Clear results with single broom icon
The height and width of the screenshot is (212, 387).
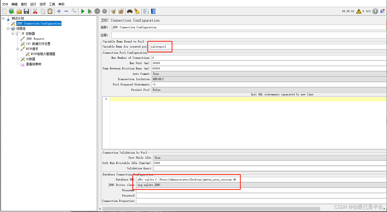(x=113, y=11)
